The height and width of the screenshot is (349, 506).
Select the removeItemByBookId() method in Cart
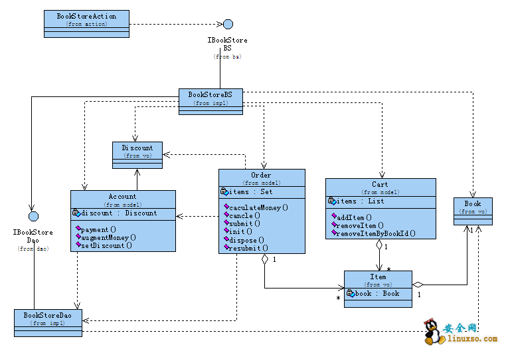[376, 233]
